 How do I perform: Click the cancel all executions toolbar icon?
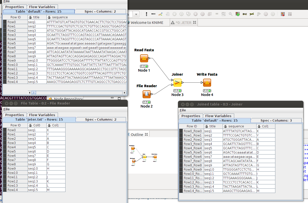(202, 14)
